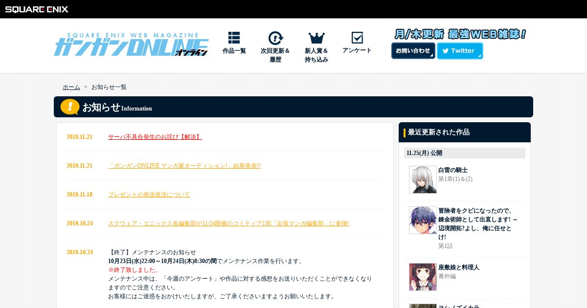
Task: Click the お問い合わせ button
Action: point(413,51)
